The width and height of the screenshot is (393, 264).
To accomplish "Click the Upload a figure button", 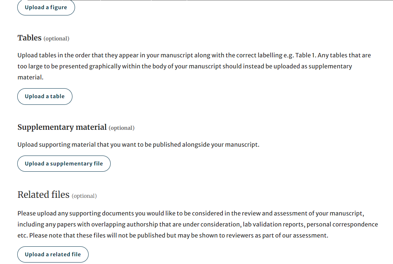I will coord(46,7).
